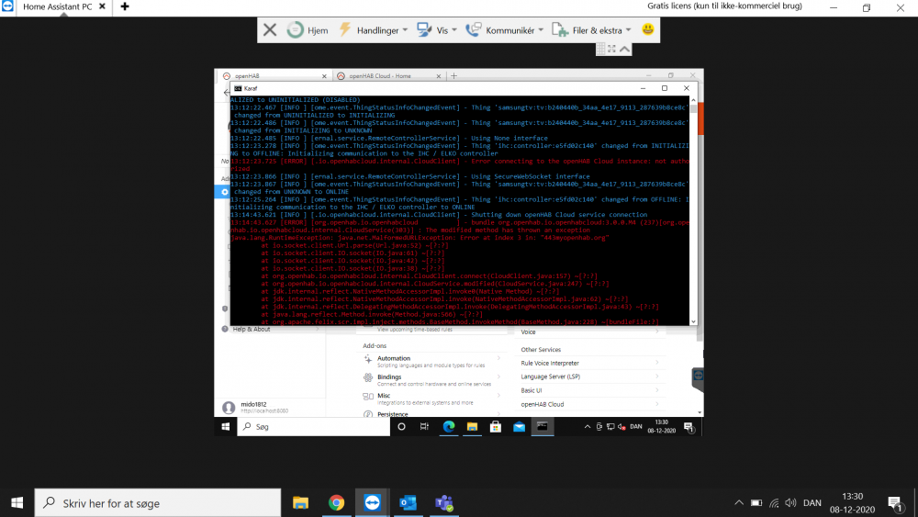Open the Kommunikér dropdown menu

pyautogui.click(x=504, y=30)
